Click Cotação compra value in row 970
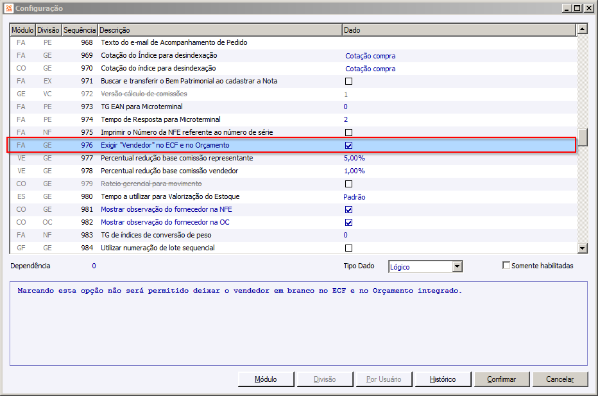The height and width of the screenshot is (396, 598). tap(370, 69)
